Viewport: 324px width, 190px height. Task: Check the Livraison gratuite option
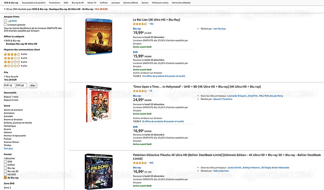5,24
